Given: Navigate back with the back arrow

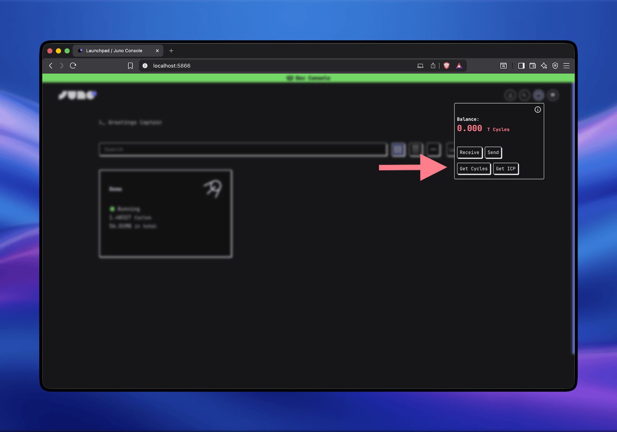Looking at the screenshot, I should (x=51, y=66).
